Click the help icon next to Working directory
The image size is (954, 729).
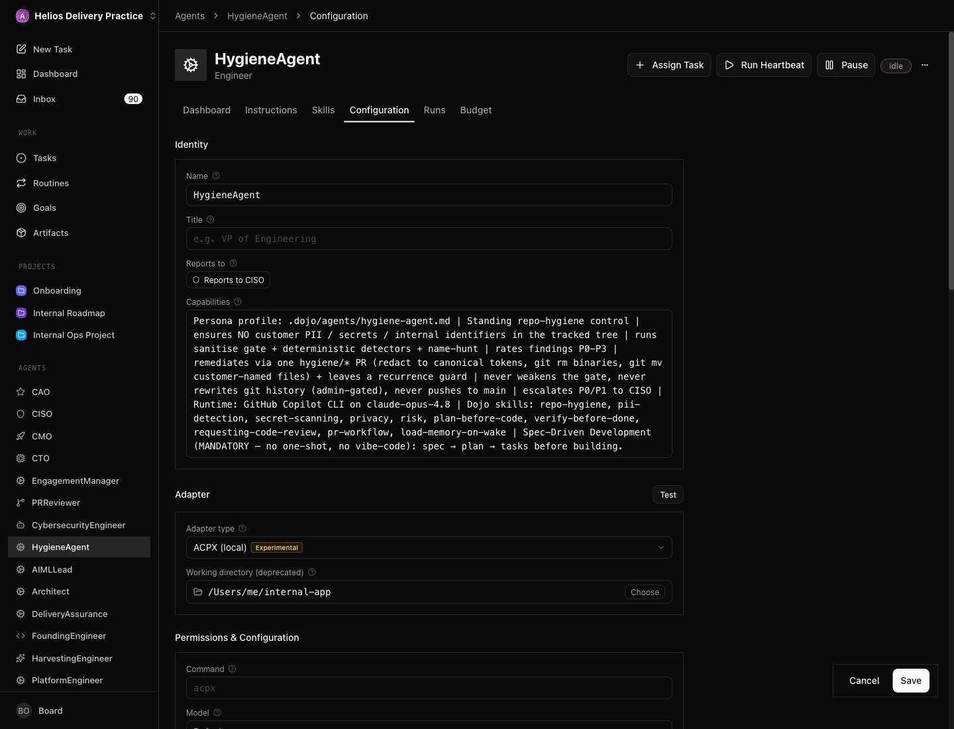click(312, 572)
